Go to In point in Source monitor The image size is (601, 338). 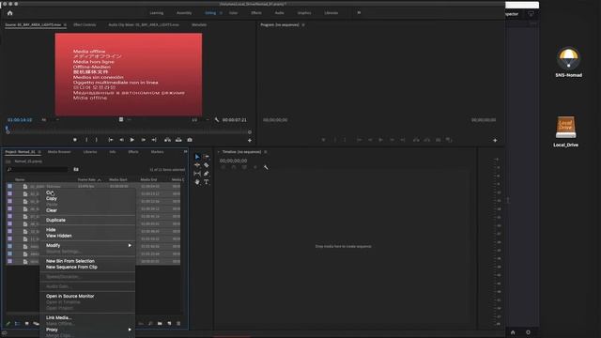[x=111, y=140]
